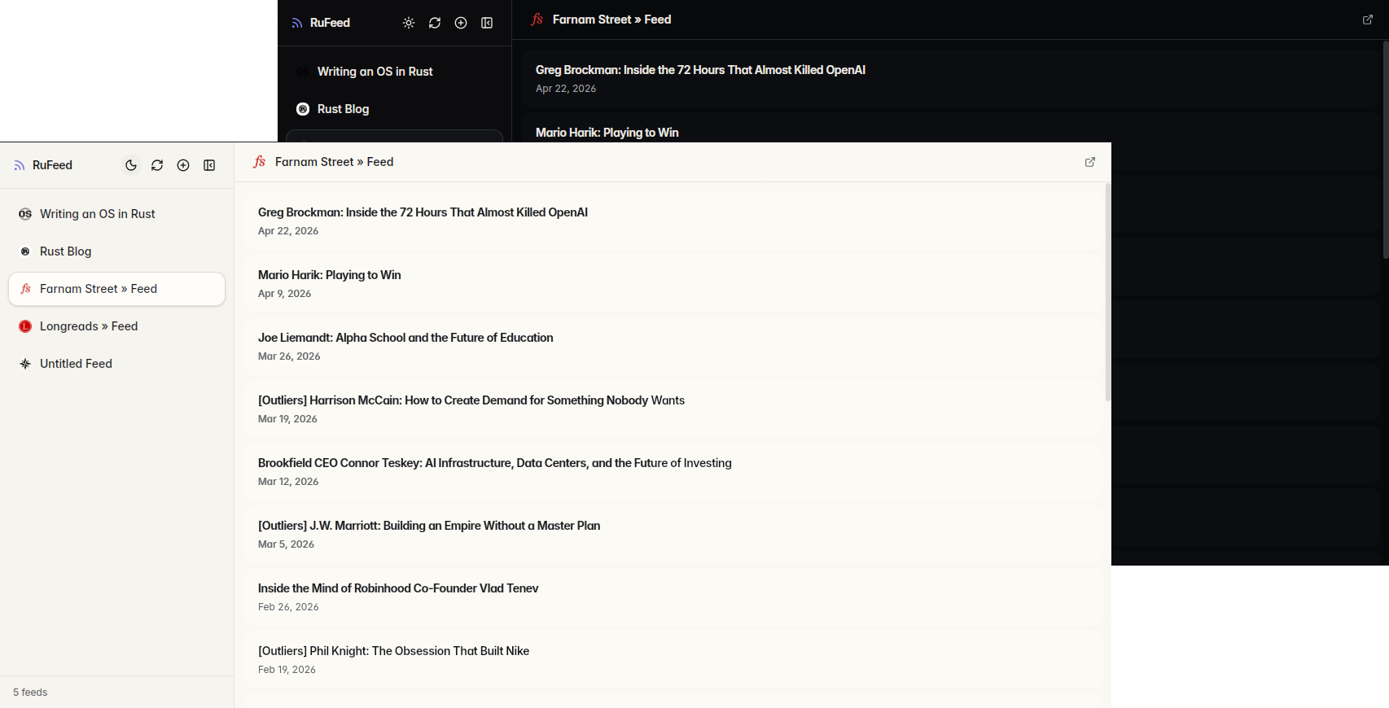
Task: Click the dark window article list scrollbar
Action: click(x=1386, y=150)
